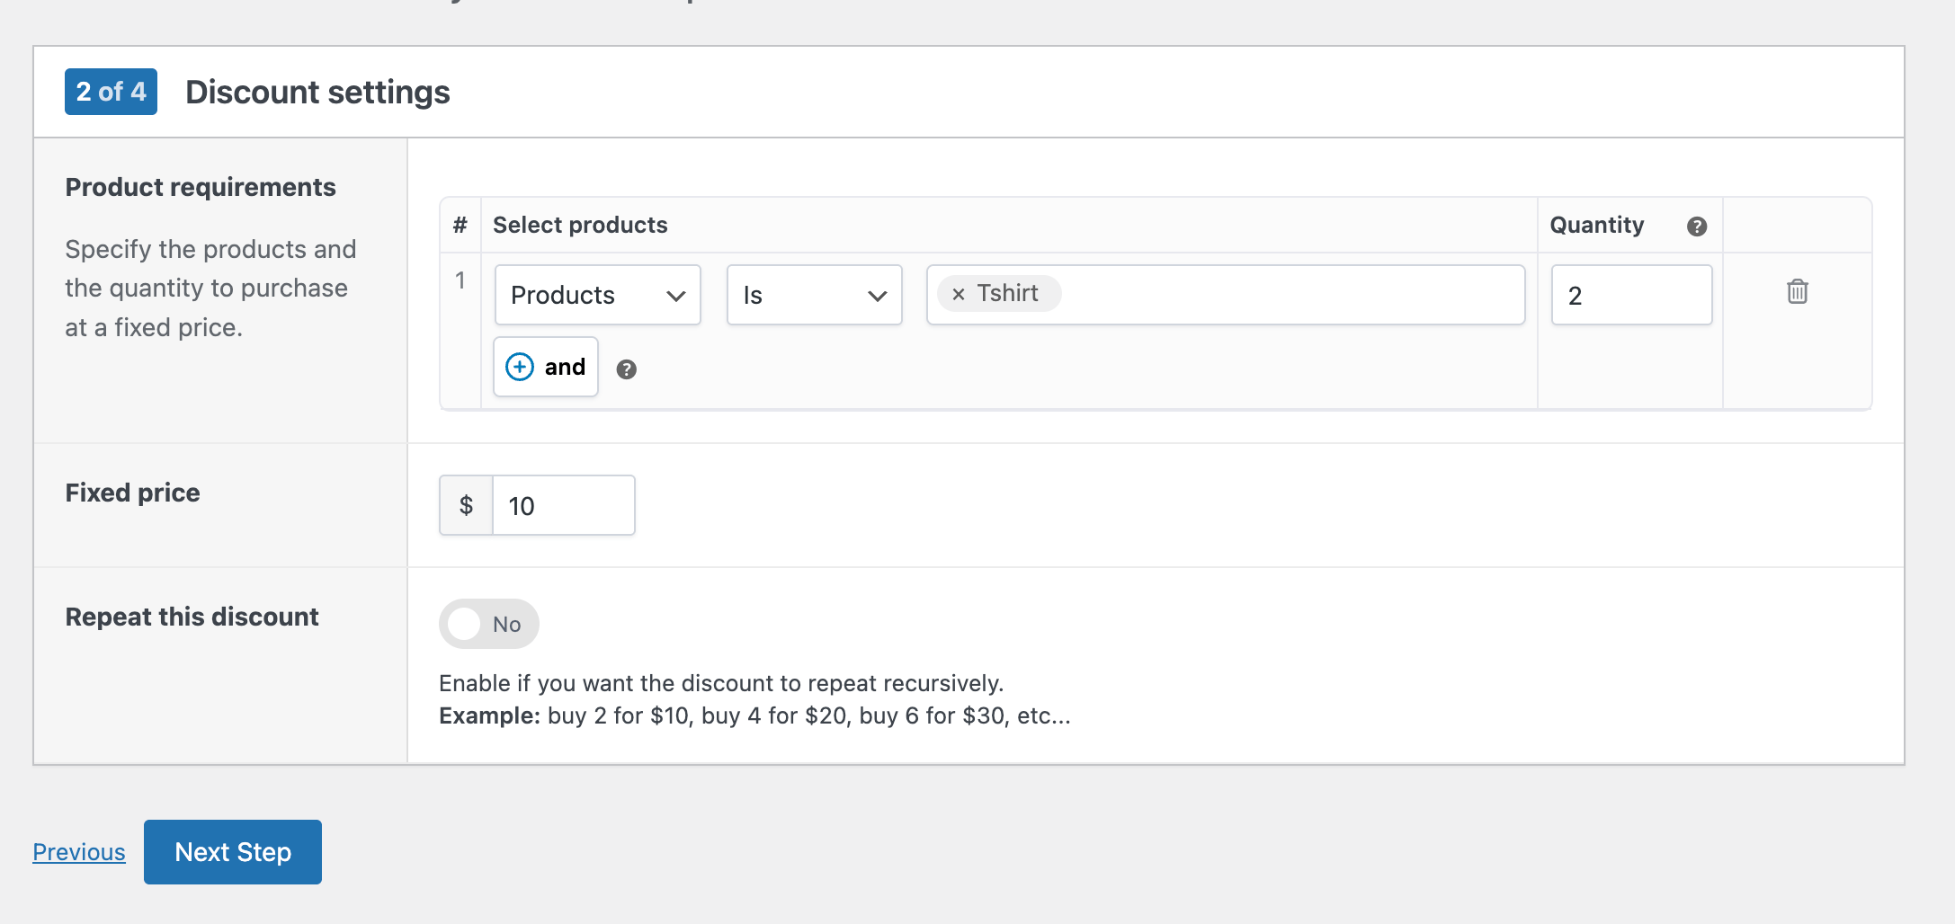Click the Quantity column header text
This screenshot has width=1955, height=924.
point(1596,225)
